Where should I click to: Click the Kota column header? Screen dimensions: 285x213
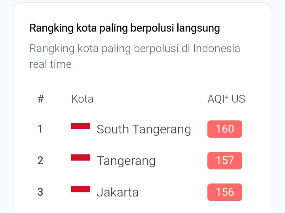[82, 99]
